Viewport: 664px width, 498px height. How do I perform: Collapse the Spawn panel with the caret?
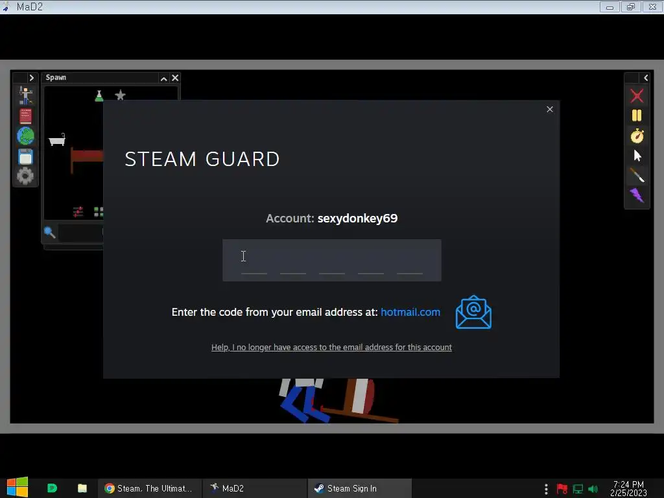(164, 78)
